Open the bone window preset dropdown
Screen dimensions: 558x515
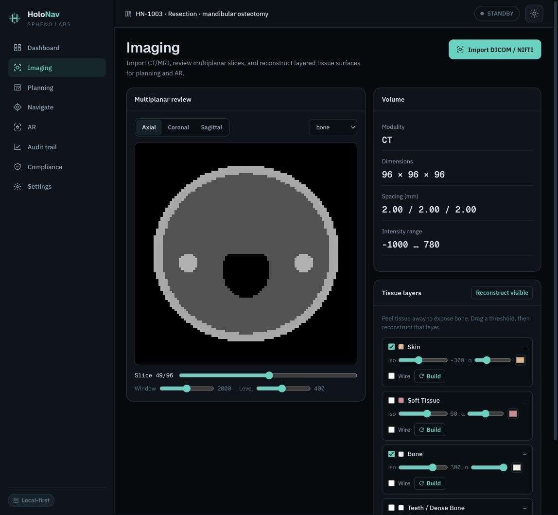(x=333, y=127)
